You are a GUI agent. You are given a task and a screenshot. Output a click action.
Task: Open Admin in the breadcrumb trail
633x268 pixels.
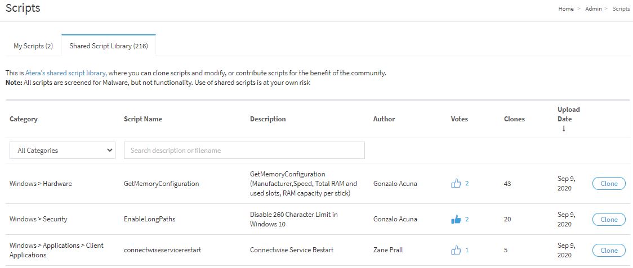pyautogui.click(x=594, y=9)
